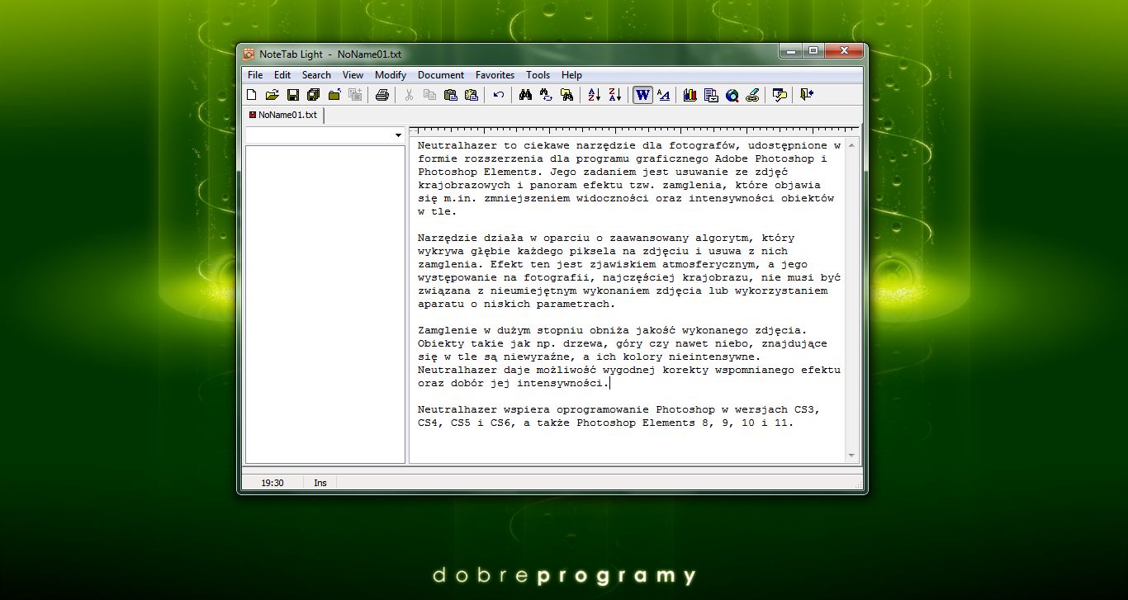
Task: Toggle word wrap mode
Action: (x=642, y=95)
